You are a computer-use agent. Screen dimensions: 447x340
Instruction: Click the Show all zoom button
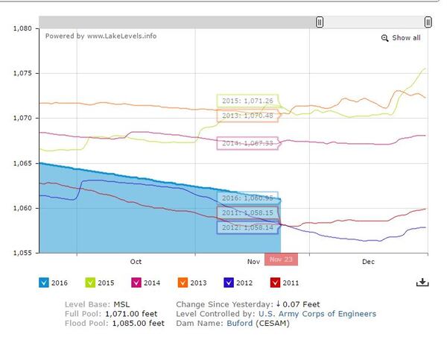click(405, 38)
